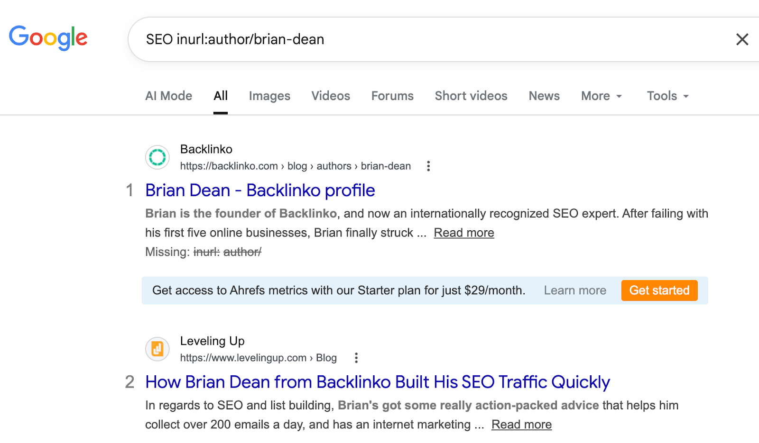The width and height of the screenshot is (759, 443).
Task: Switch to AI Mode tab
Action: (168, 96)
